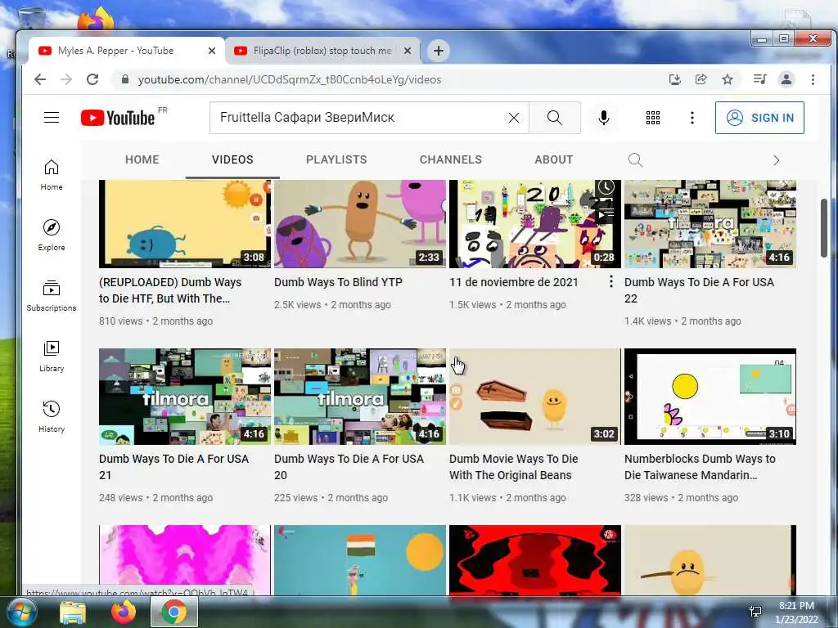
Task: Reload the page
Action: coord(92,79)
